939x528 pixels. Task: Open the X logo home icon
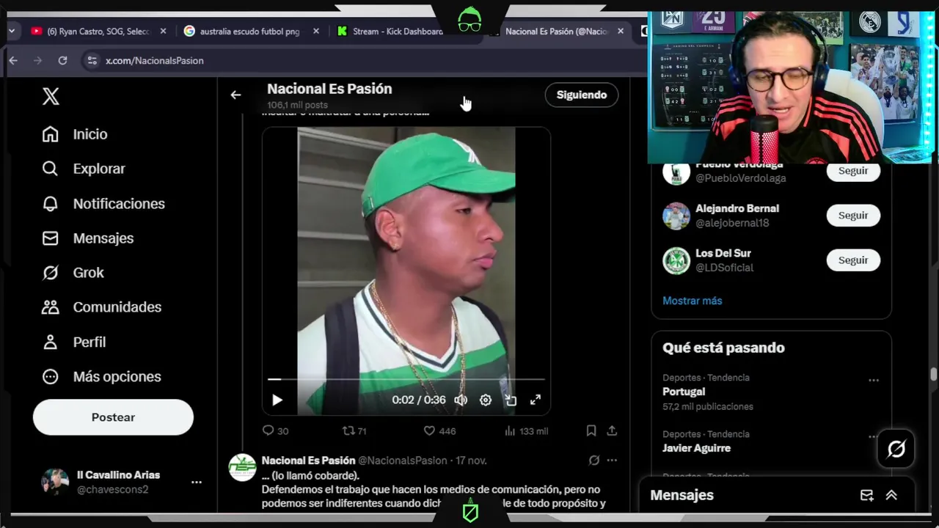coord(51,96)
